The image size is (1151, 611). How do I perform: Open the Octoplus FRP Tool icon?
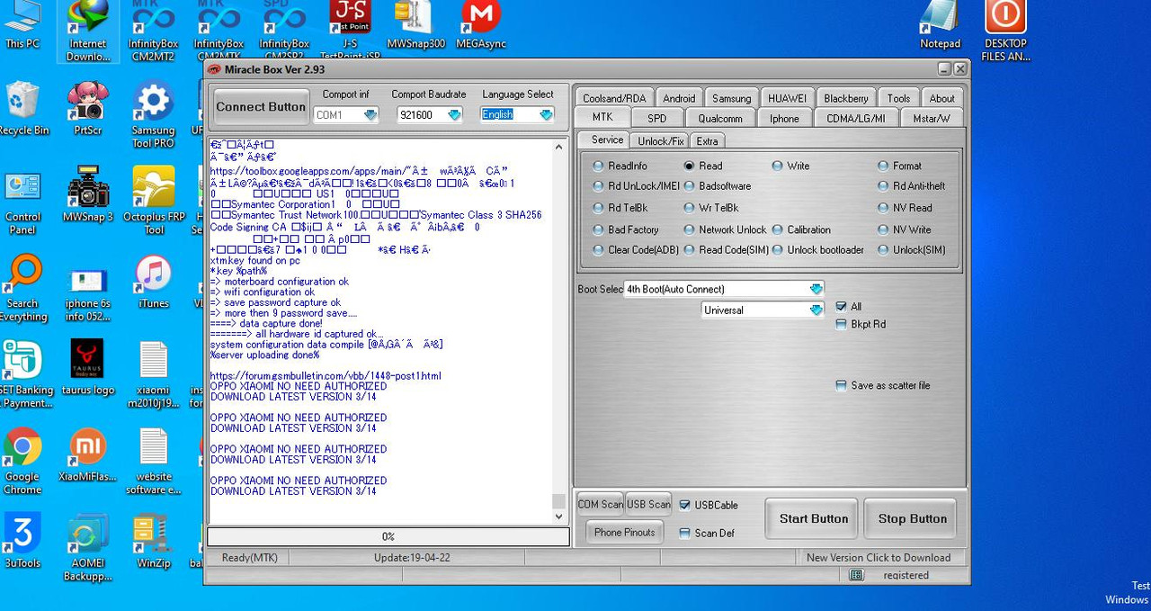154,202
